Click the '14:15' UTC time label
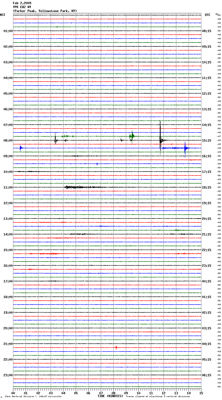Viewport: 222px width, 400px height. 207,125
